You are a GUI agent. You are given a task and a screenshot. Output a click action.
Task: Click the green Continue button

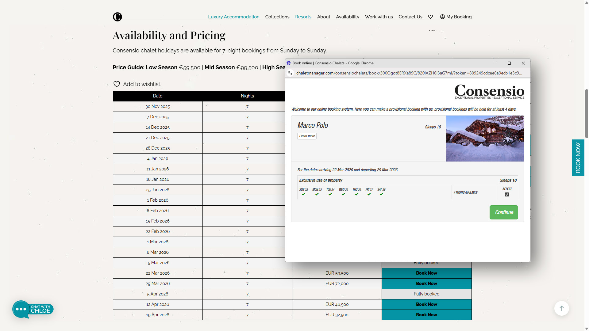504,212
